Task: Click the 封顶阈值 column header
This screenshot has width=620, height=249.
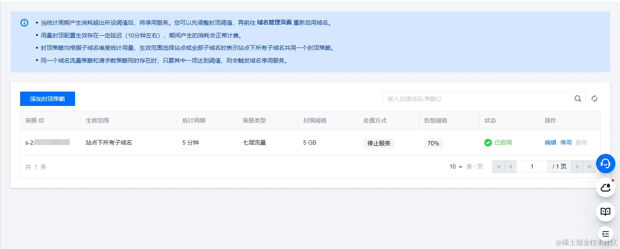Action: [315, 120]
